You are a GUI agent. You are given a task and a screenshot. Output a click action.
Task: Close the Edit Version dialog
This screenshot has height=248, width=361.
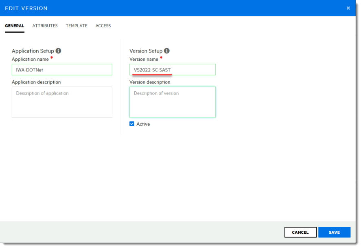pyautogui.click(x=348, y=8)
